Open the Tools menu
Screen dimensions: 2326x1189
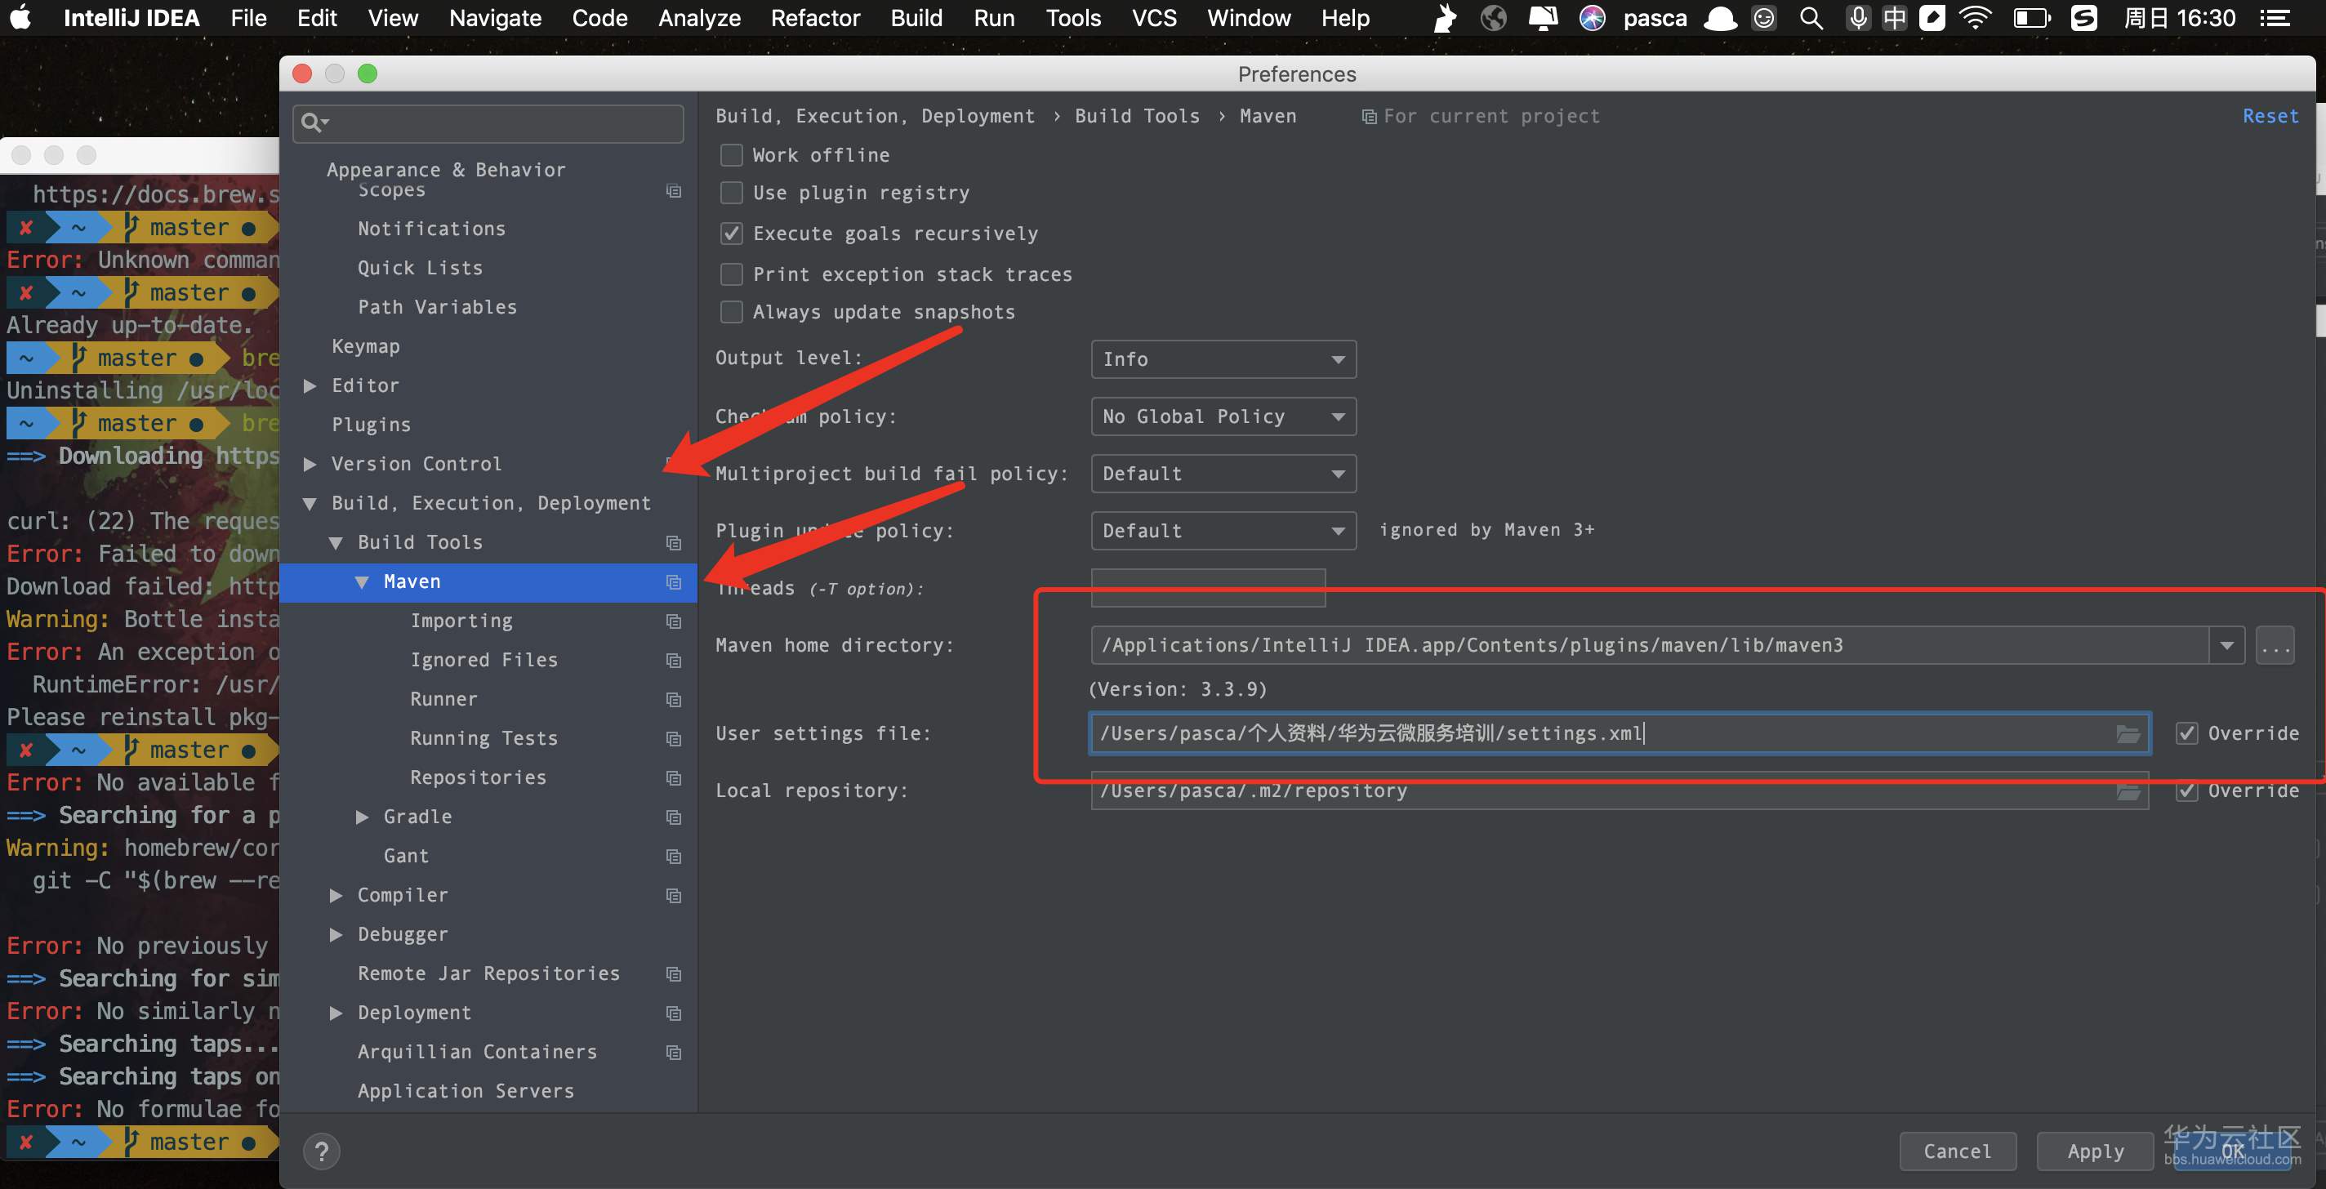(x=1074, y=18)
